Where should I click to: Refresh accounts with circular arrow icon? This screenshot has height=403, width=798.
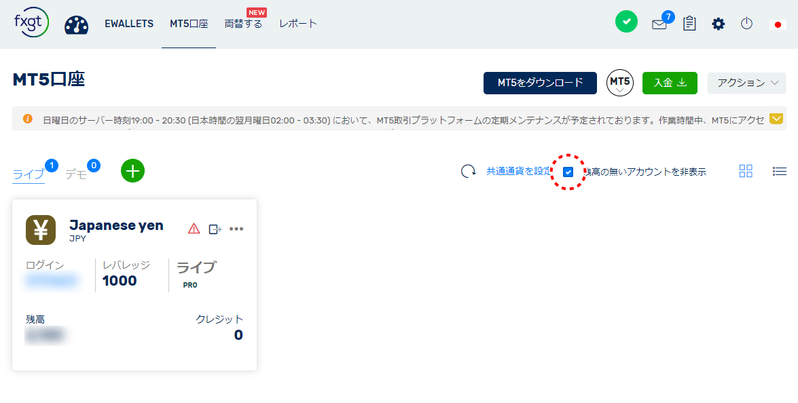(468, 171)
